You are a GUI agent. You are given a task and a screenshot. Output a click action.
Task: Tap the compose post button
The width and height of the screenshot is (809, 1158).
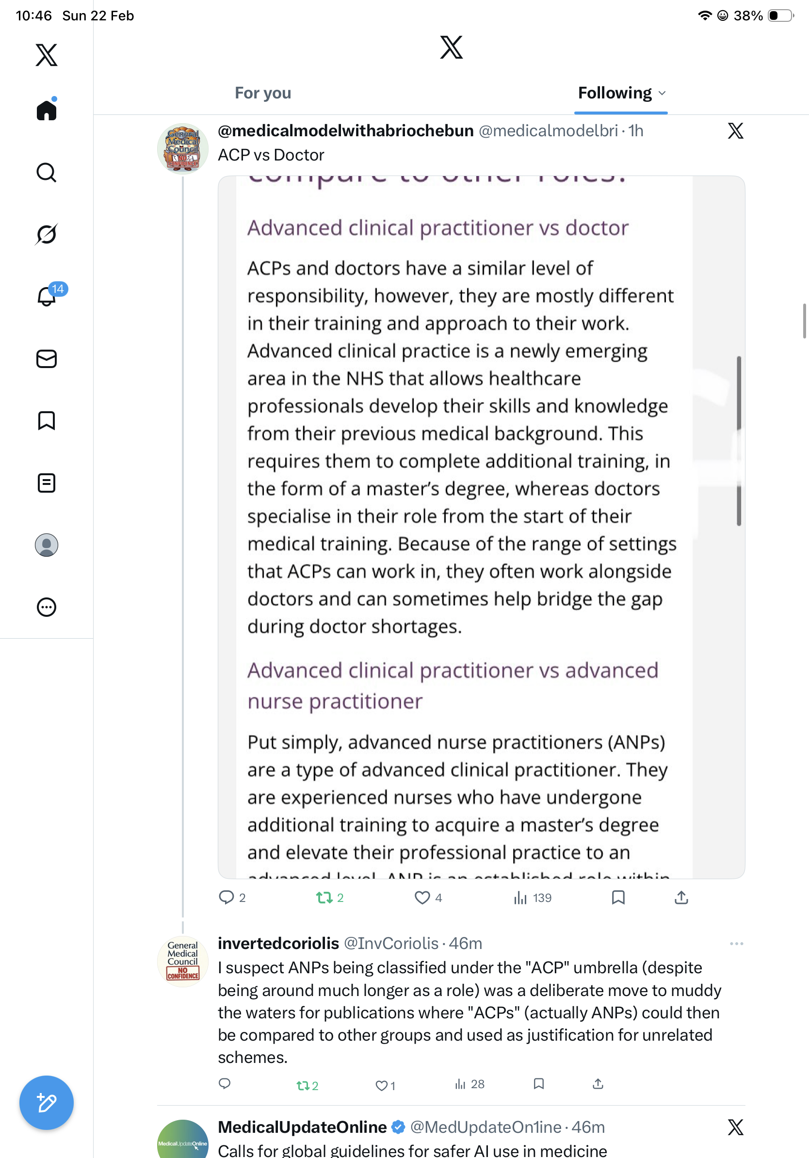pyautogui.click(x=47, y=1103)
